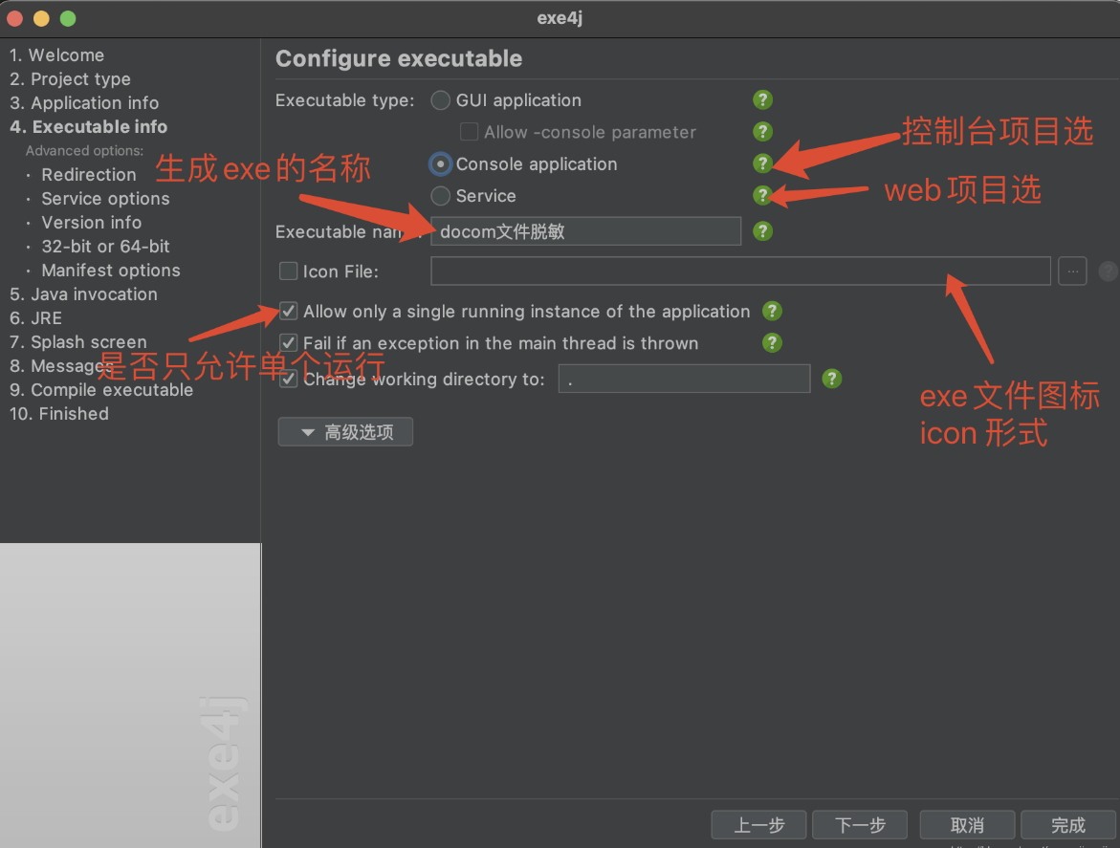Open help for GUI application option
The height and width of the screenshot is (848, 1120).
762,99
